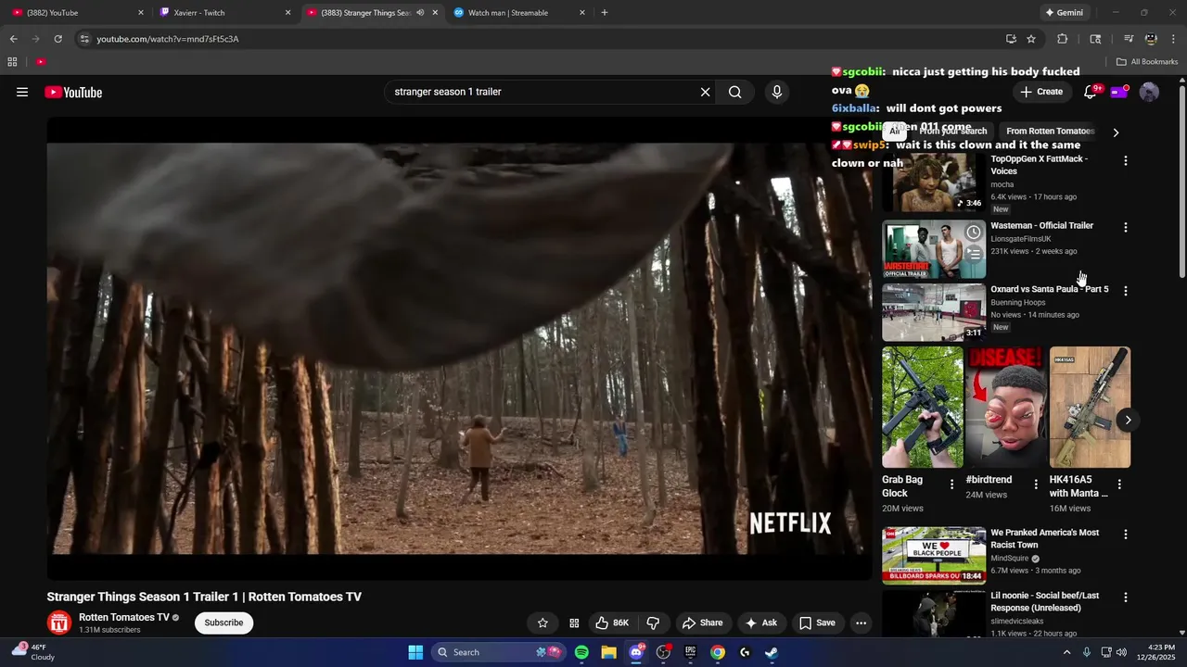Open the clock showing 4:23 PM
The width and height of the screenshot is (1187, 667).
[1156, 652]
